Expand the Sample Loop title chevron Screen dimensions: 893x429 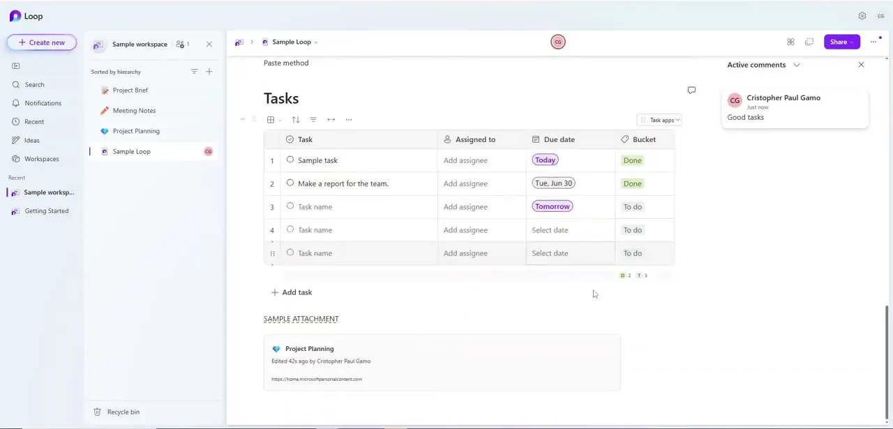315,42
